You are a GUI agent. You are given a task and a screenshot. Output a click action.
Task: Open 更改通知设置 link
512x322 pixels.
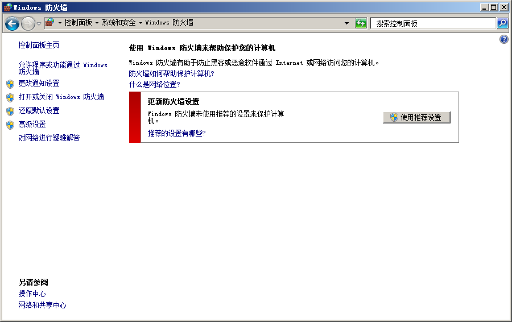(39, 83)
